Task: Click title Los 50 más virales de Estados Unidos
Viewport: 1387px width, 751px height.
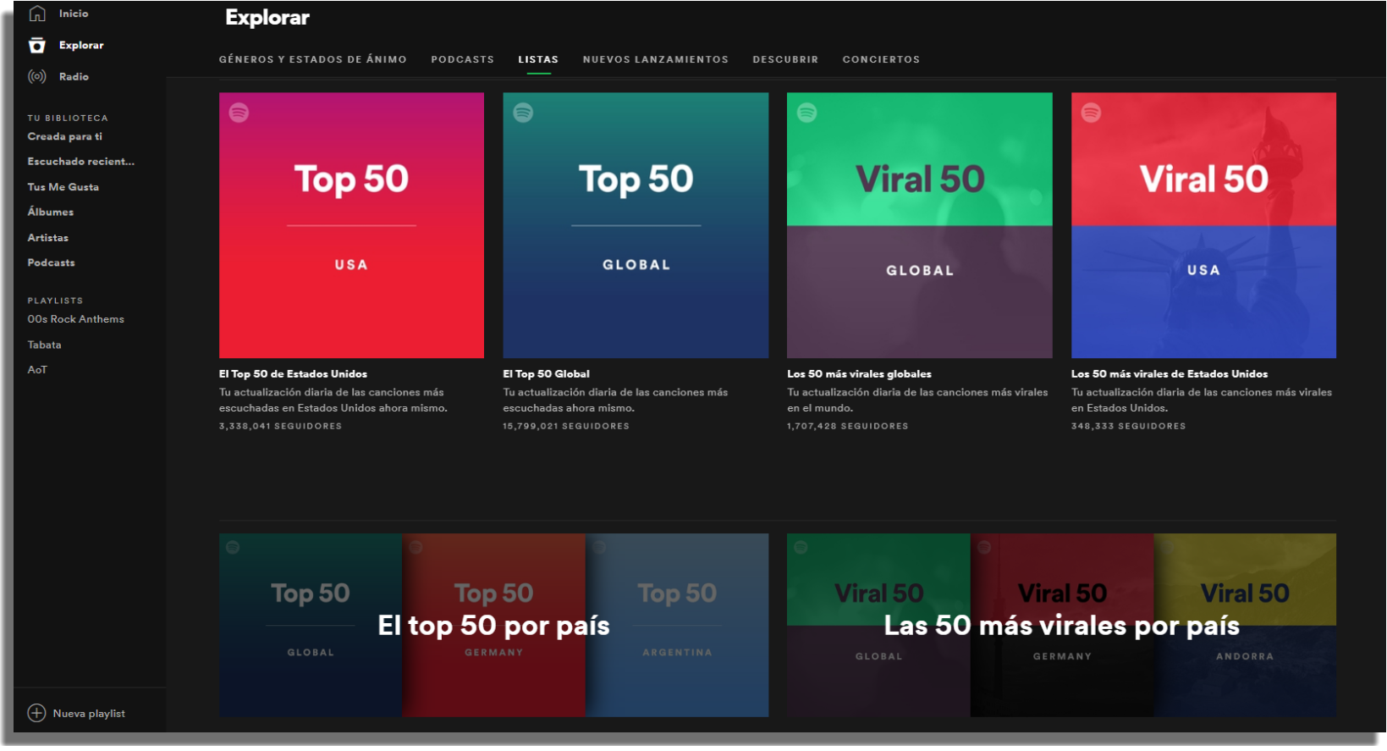Action: coord(1170,373)
